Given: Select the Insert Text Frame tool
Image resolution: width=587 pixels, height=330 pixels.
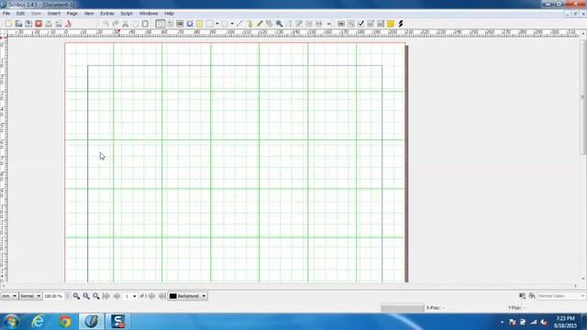Looking at the screenshot, I should coord(170,24).
